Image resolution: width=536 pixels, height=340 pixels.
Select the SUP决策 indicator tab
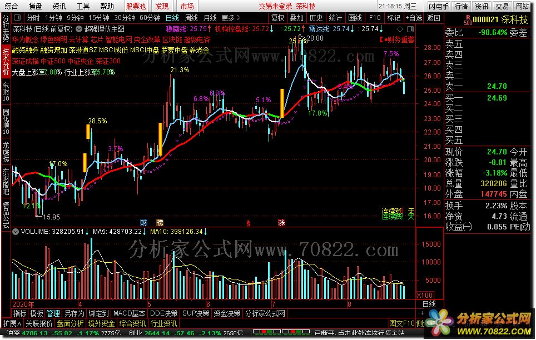tap(196, 313)
